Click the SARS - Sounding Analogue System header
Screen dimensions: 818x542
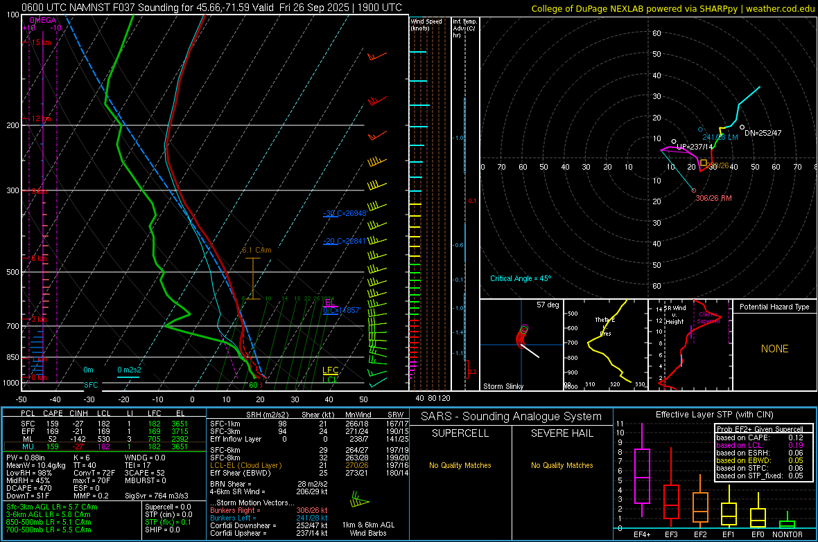point(512,417)
